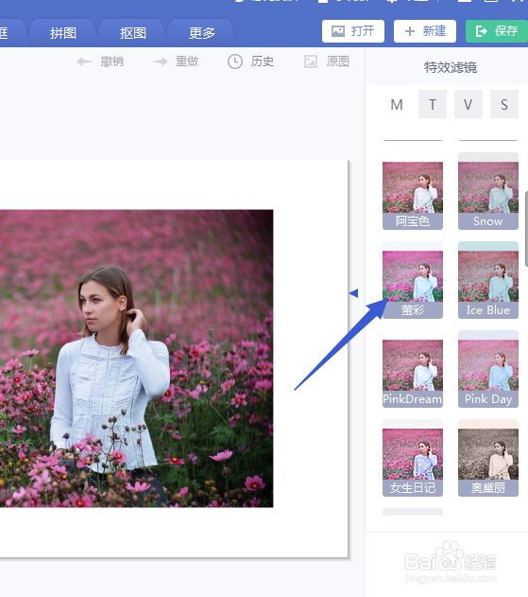Redo with the 重做 arrow

(176, 61)
